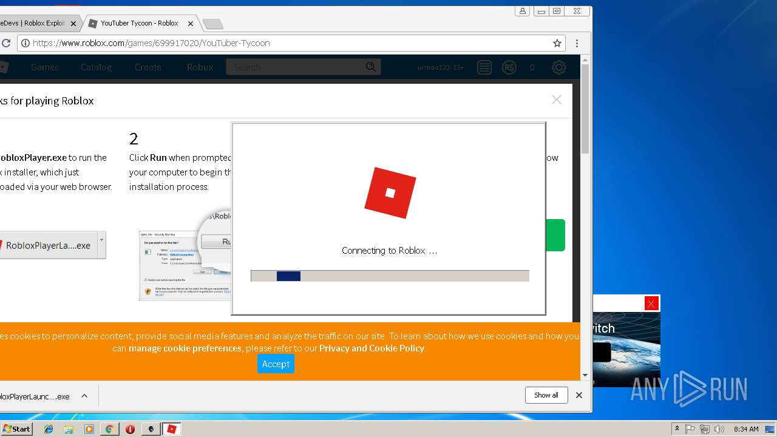Click the Connecting to Roblox progress bar
This screenshot has height=437, width=777.
point(390,276)
